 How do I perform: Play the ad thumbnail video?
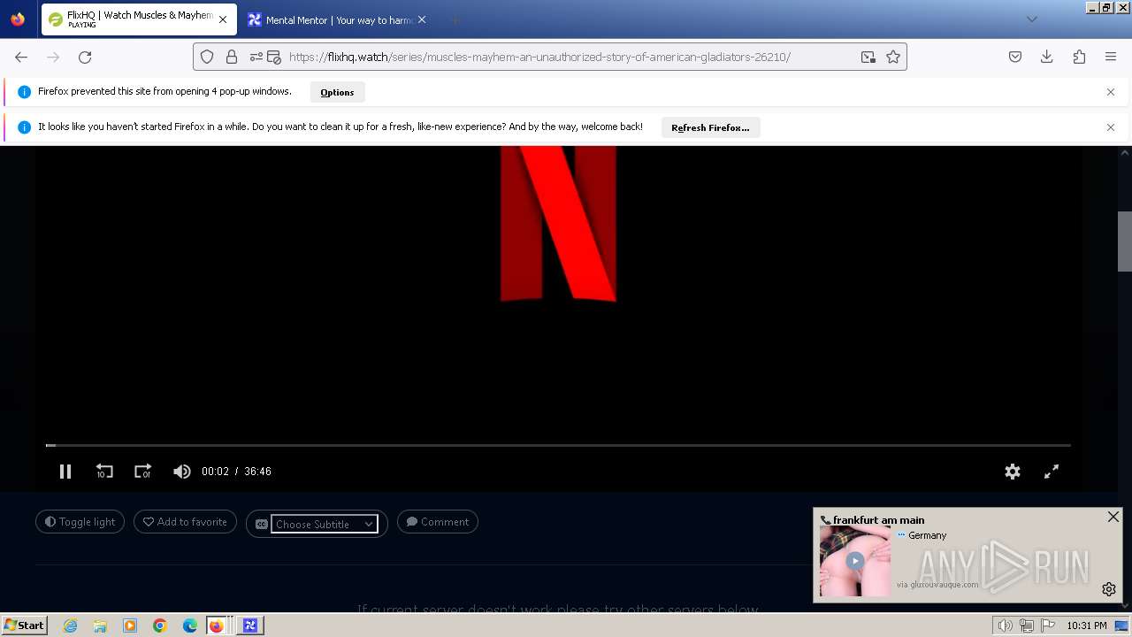(x=854, y=561)
